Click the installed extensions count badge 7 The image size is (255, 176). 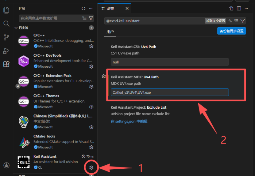click(91, 28)
